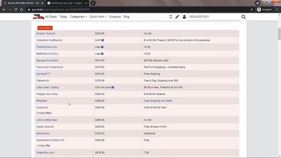
Task: Open the Chrome three-dot menu
Action: (x=277, y=10)
